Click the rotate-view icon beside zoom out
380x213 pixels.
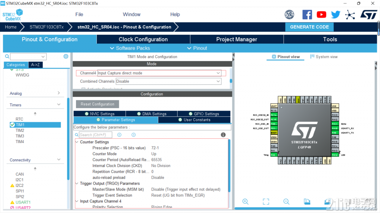(307, 202)
